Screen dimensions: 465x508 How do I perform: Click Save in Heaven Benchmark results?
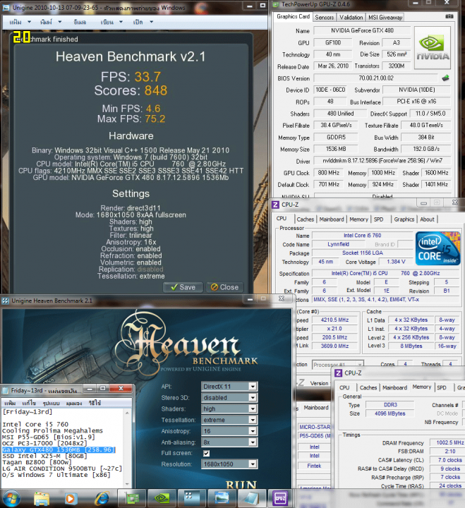tap(183, 287)
